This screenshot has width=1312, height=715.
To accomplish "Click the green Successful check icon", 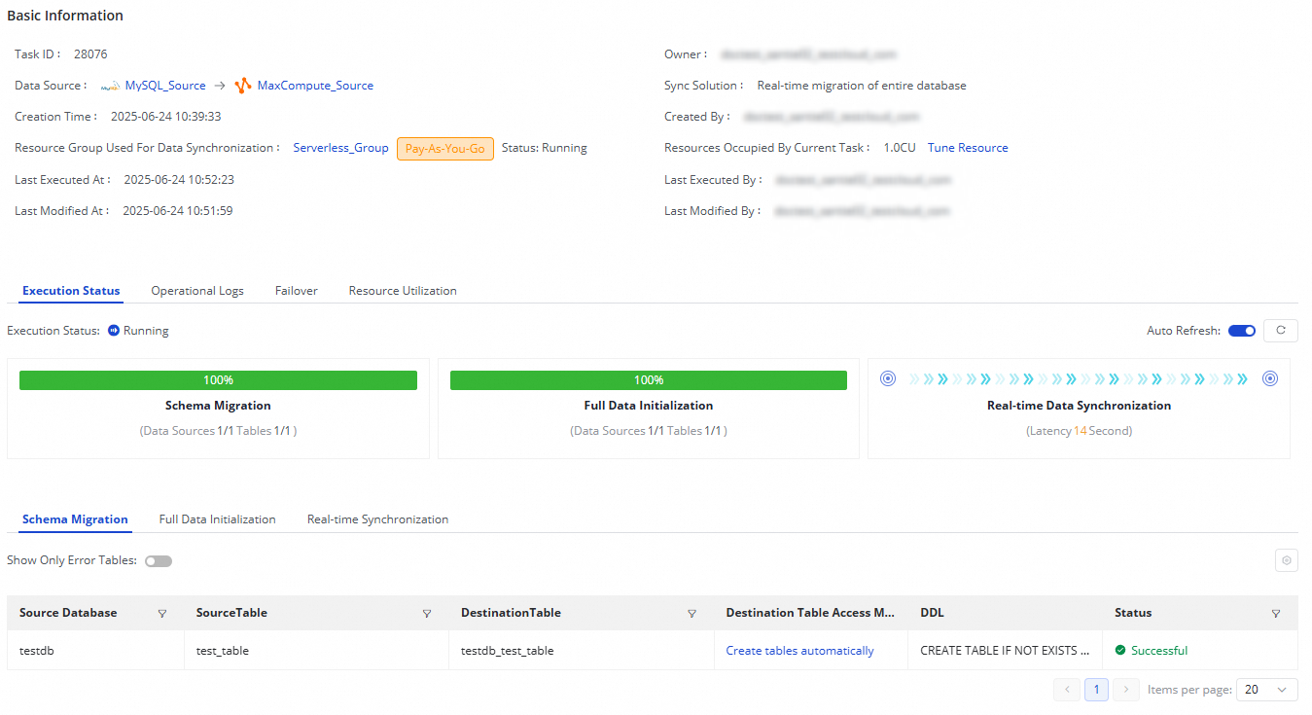I will click(x=1120, y=650).
